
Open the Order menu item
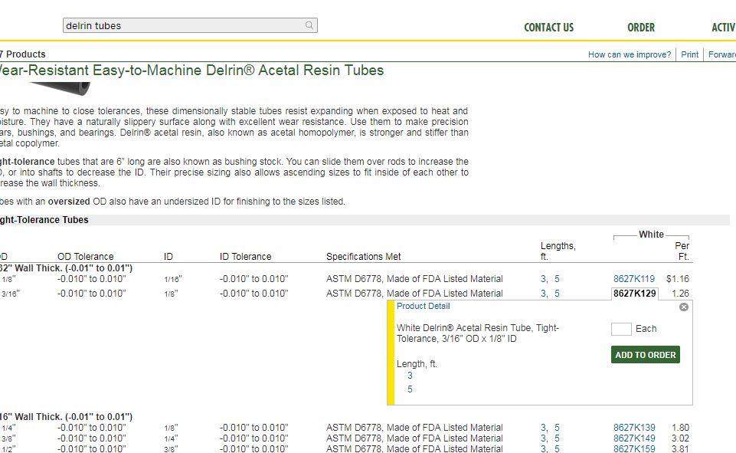tap(641, 28)
